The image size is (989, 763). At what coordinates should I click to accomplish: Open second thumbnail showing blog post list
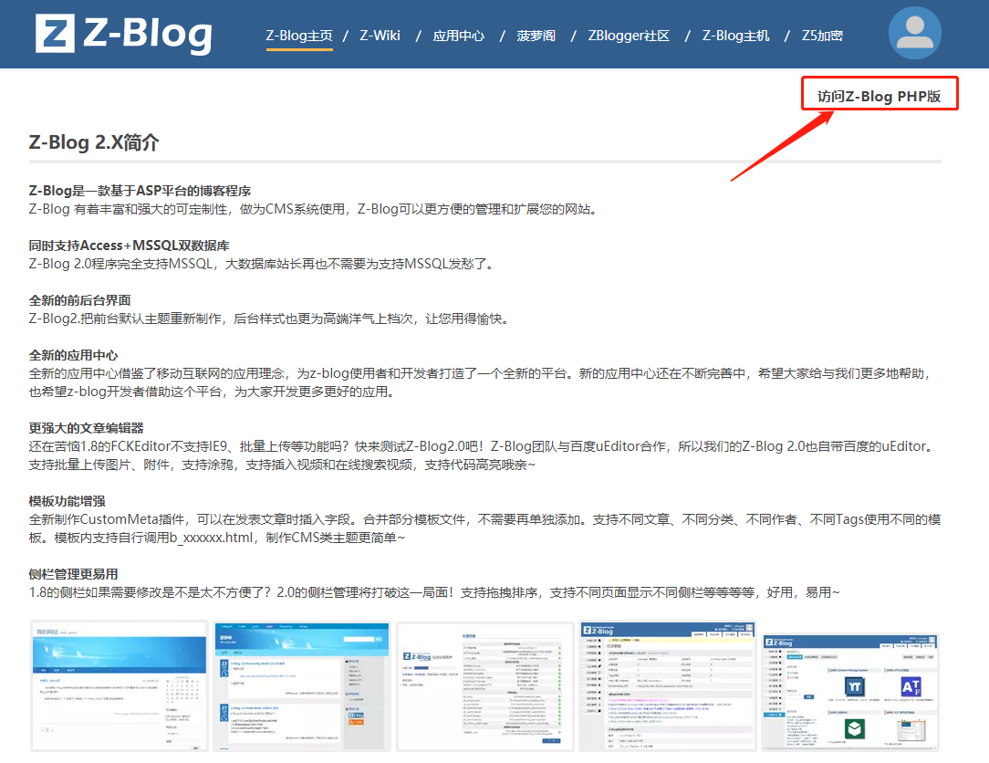point(301,685)
